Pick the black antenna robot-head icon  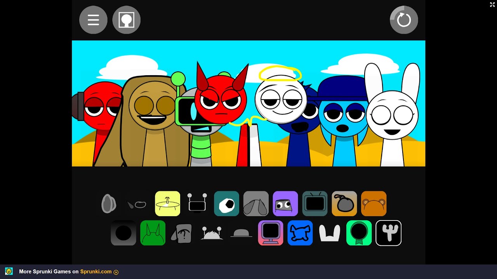197,203
